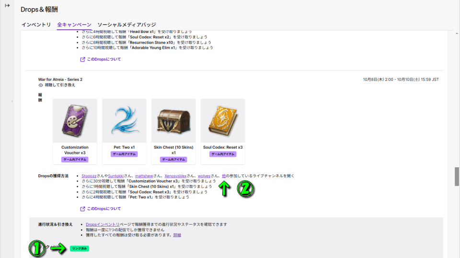Click the campaign date range 10月8日 - 10月10日 text

(x=401, y=79)
